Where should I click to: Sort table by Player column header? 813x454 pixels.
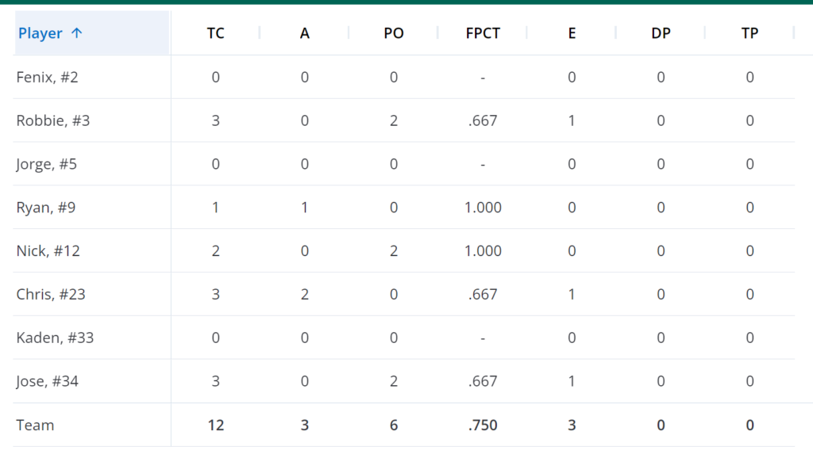[92, 32]
